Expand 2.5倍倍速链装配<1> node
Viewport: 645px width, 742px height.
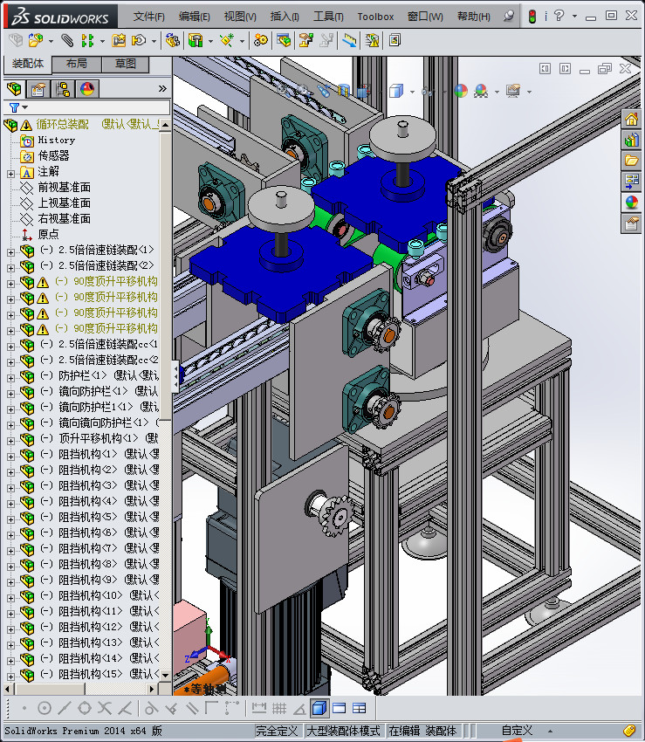(x=10, y=252)
